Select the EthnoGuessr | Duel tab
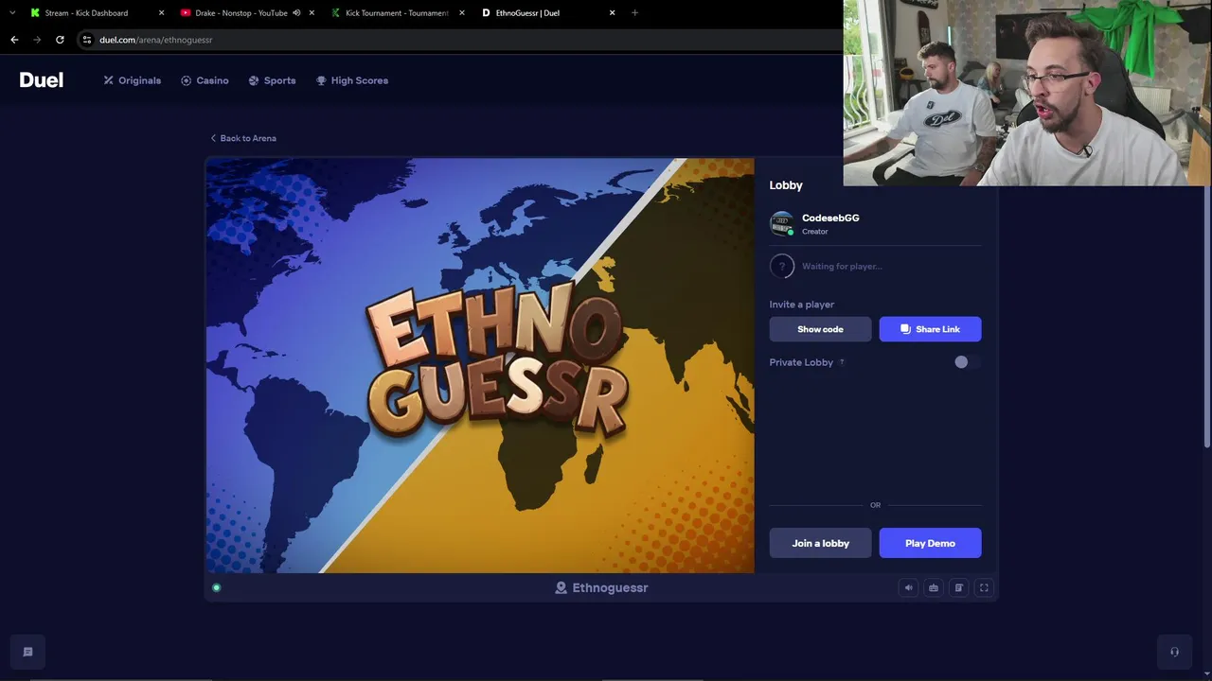The width and height of the screenshot is (1212, 681). (527, 13)
